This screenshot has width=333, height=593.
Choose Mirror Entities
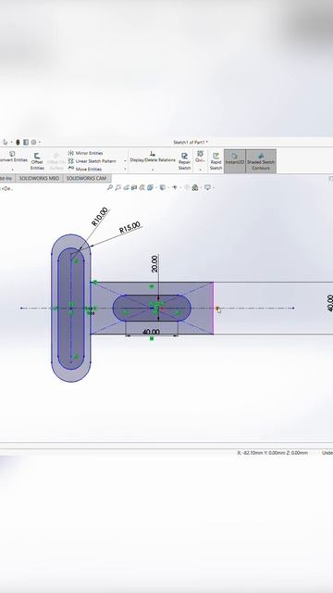coord(86,153)
